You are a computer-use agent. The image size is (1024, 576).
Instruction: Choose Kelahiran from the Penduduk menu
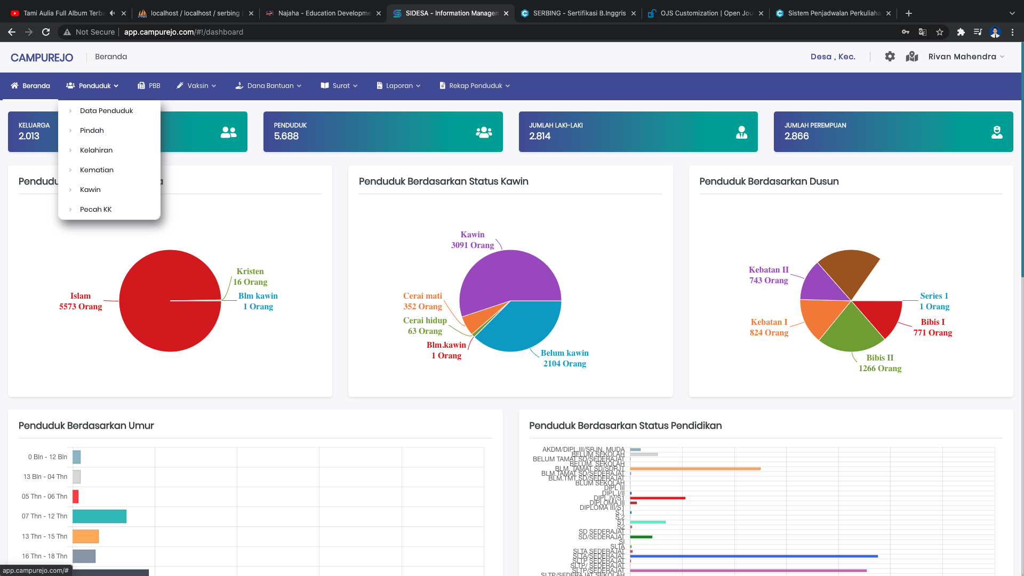96,150
